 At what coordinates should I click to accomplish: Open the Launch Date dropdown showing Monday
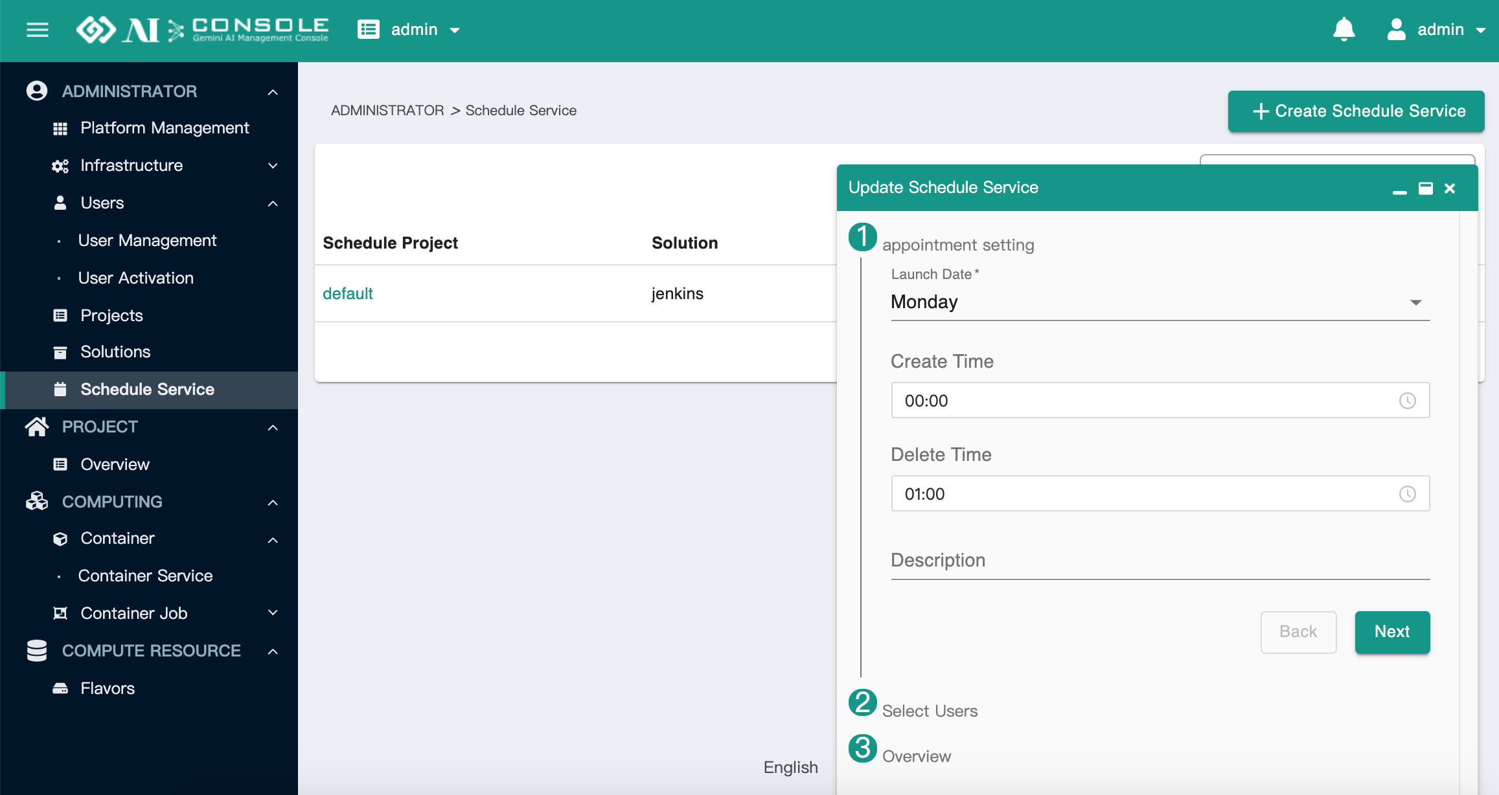click(1160, 302)
